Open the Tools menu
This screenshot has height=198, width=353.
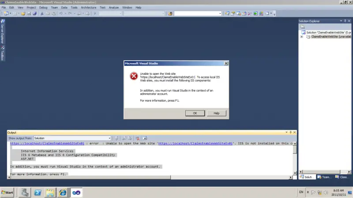pyautogui.click(x=74, y=7)
